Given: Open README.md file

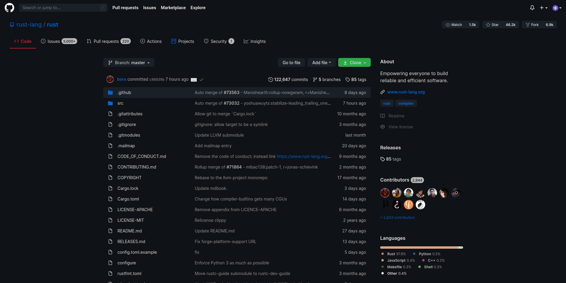Looking at the screenshot, I should click(x=130, y=231).
